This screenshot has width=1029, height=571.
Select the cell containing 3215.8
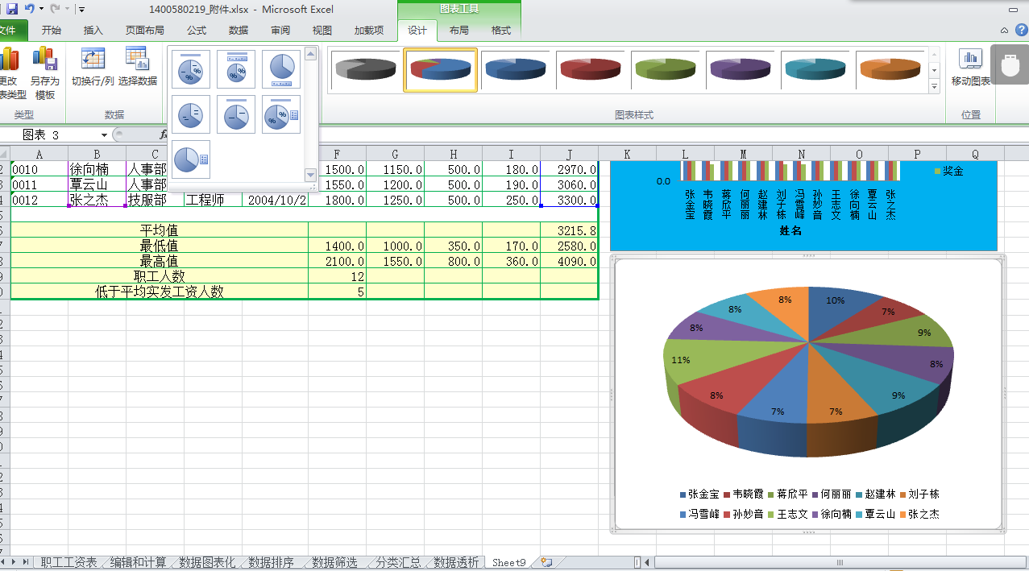click(570, 230)
